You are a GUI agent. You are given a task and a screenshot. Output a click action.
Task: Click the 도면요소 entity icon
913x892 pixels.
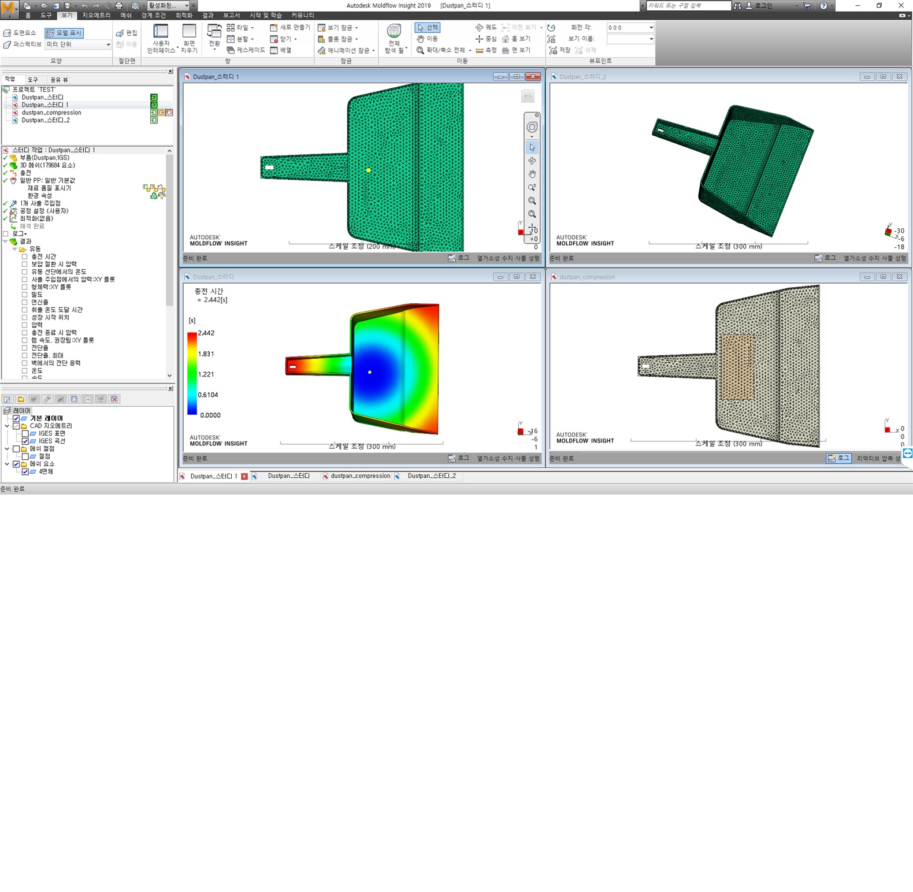[20, 33]
